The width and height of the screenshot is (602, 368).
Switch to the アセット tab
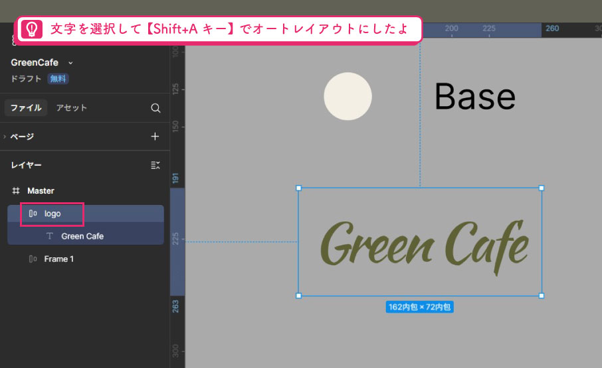click(71, 108)
